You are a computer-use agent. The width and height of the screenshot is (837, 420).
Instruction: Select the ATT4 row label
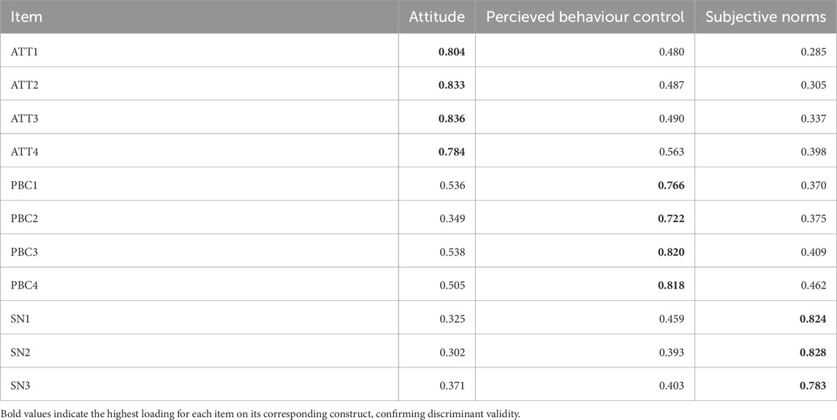pyautogui.click(x=24, y=152)
